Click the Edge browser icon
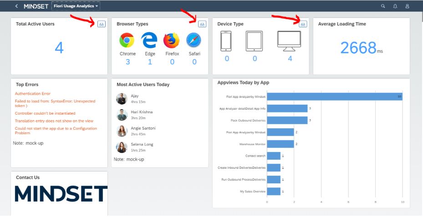 point(149,40)
